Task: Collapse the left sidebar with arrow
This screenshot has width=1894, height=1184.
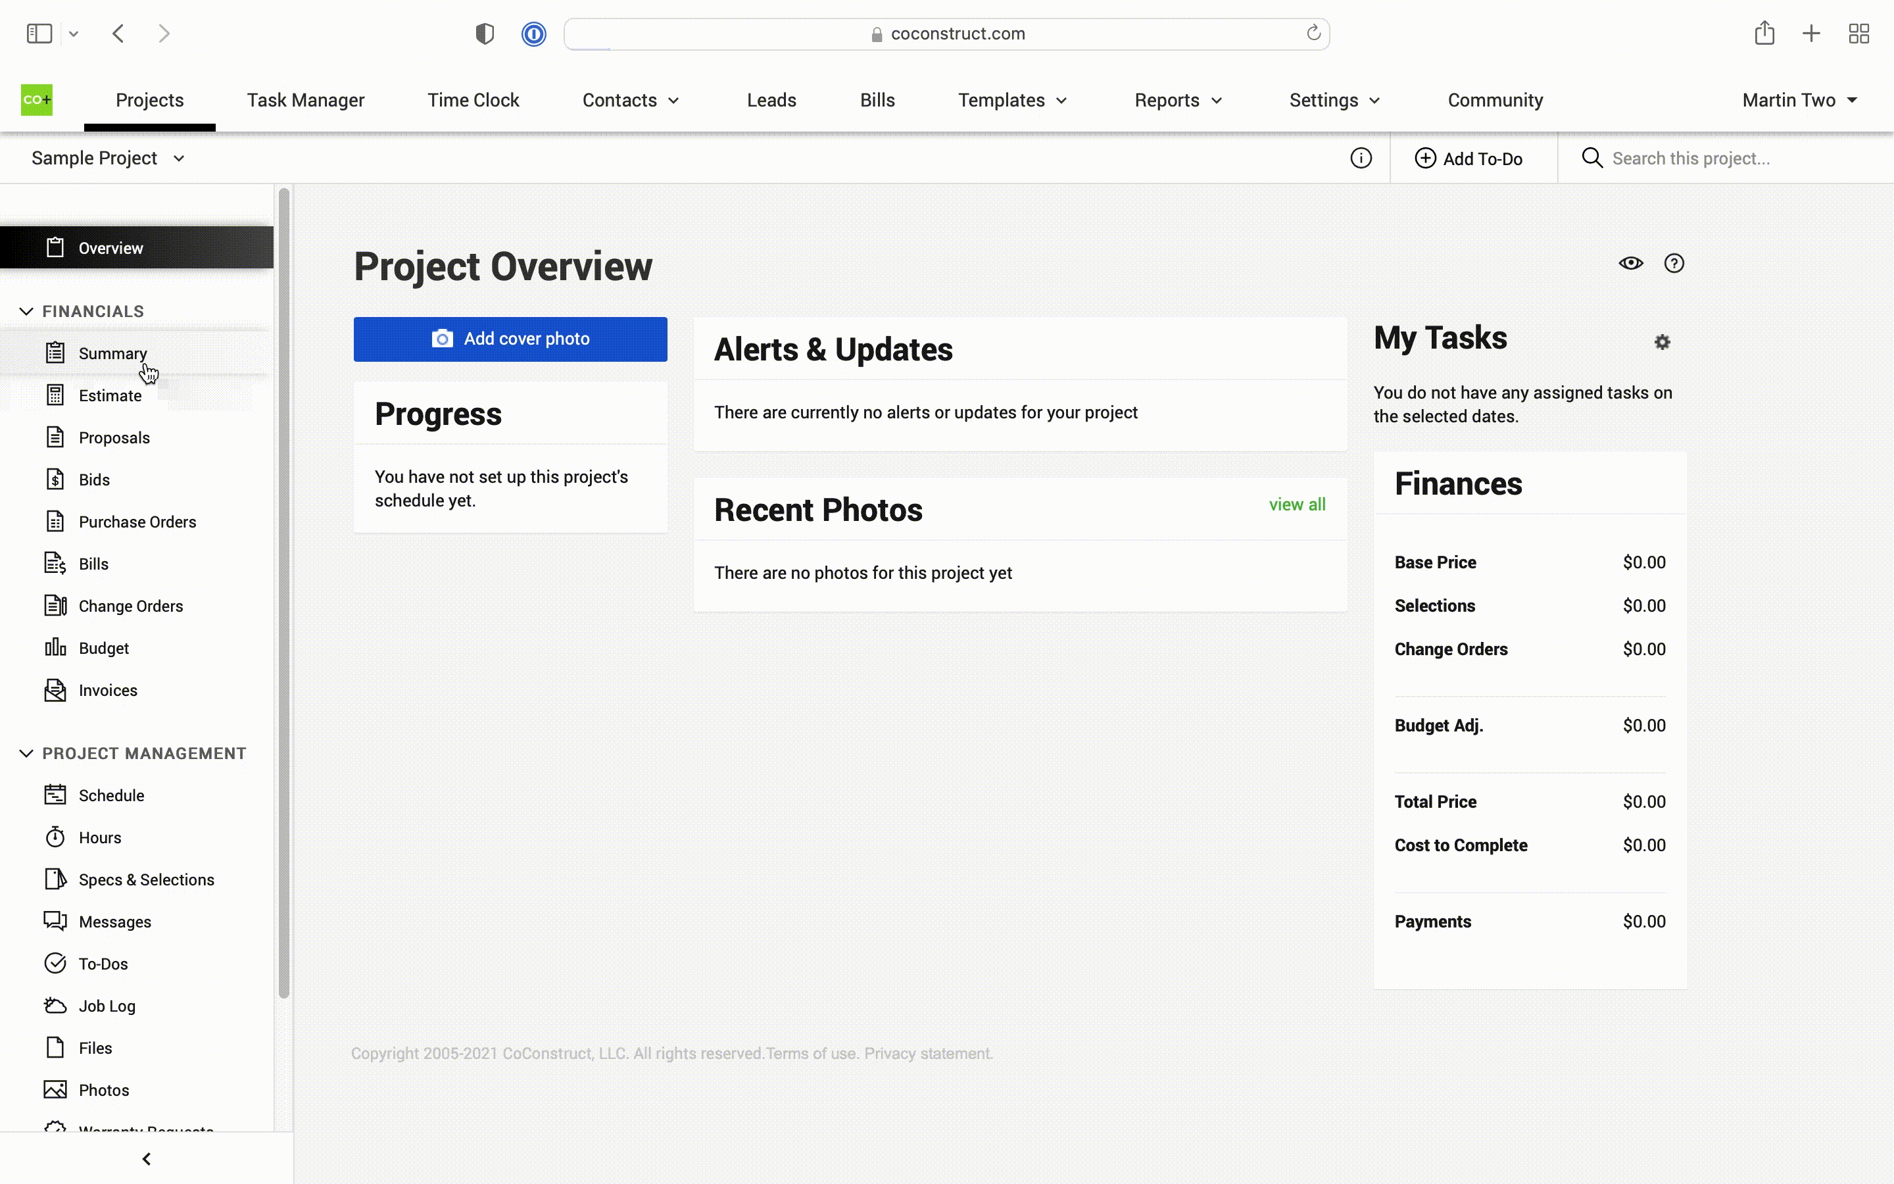Action: tap(147, 1158)
